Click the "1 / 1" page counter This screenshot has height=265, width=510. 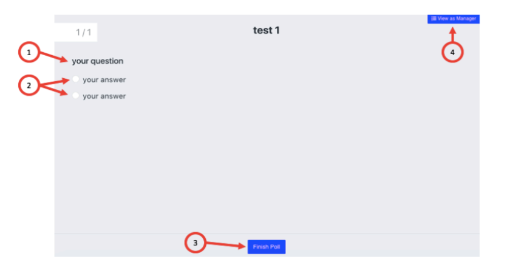83,32
